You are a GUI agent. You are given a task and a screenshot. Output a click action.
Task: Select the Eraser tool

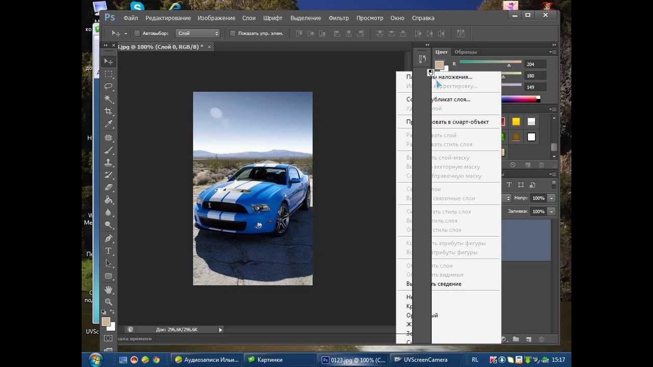tap(108, 187)
